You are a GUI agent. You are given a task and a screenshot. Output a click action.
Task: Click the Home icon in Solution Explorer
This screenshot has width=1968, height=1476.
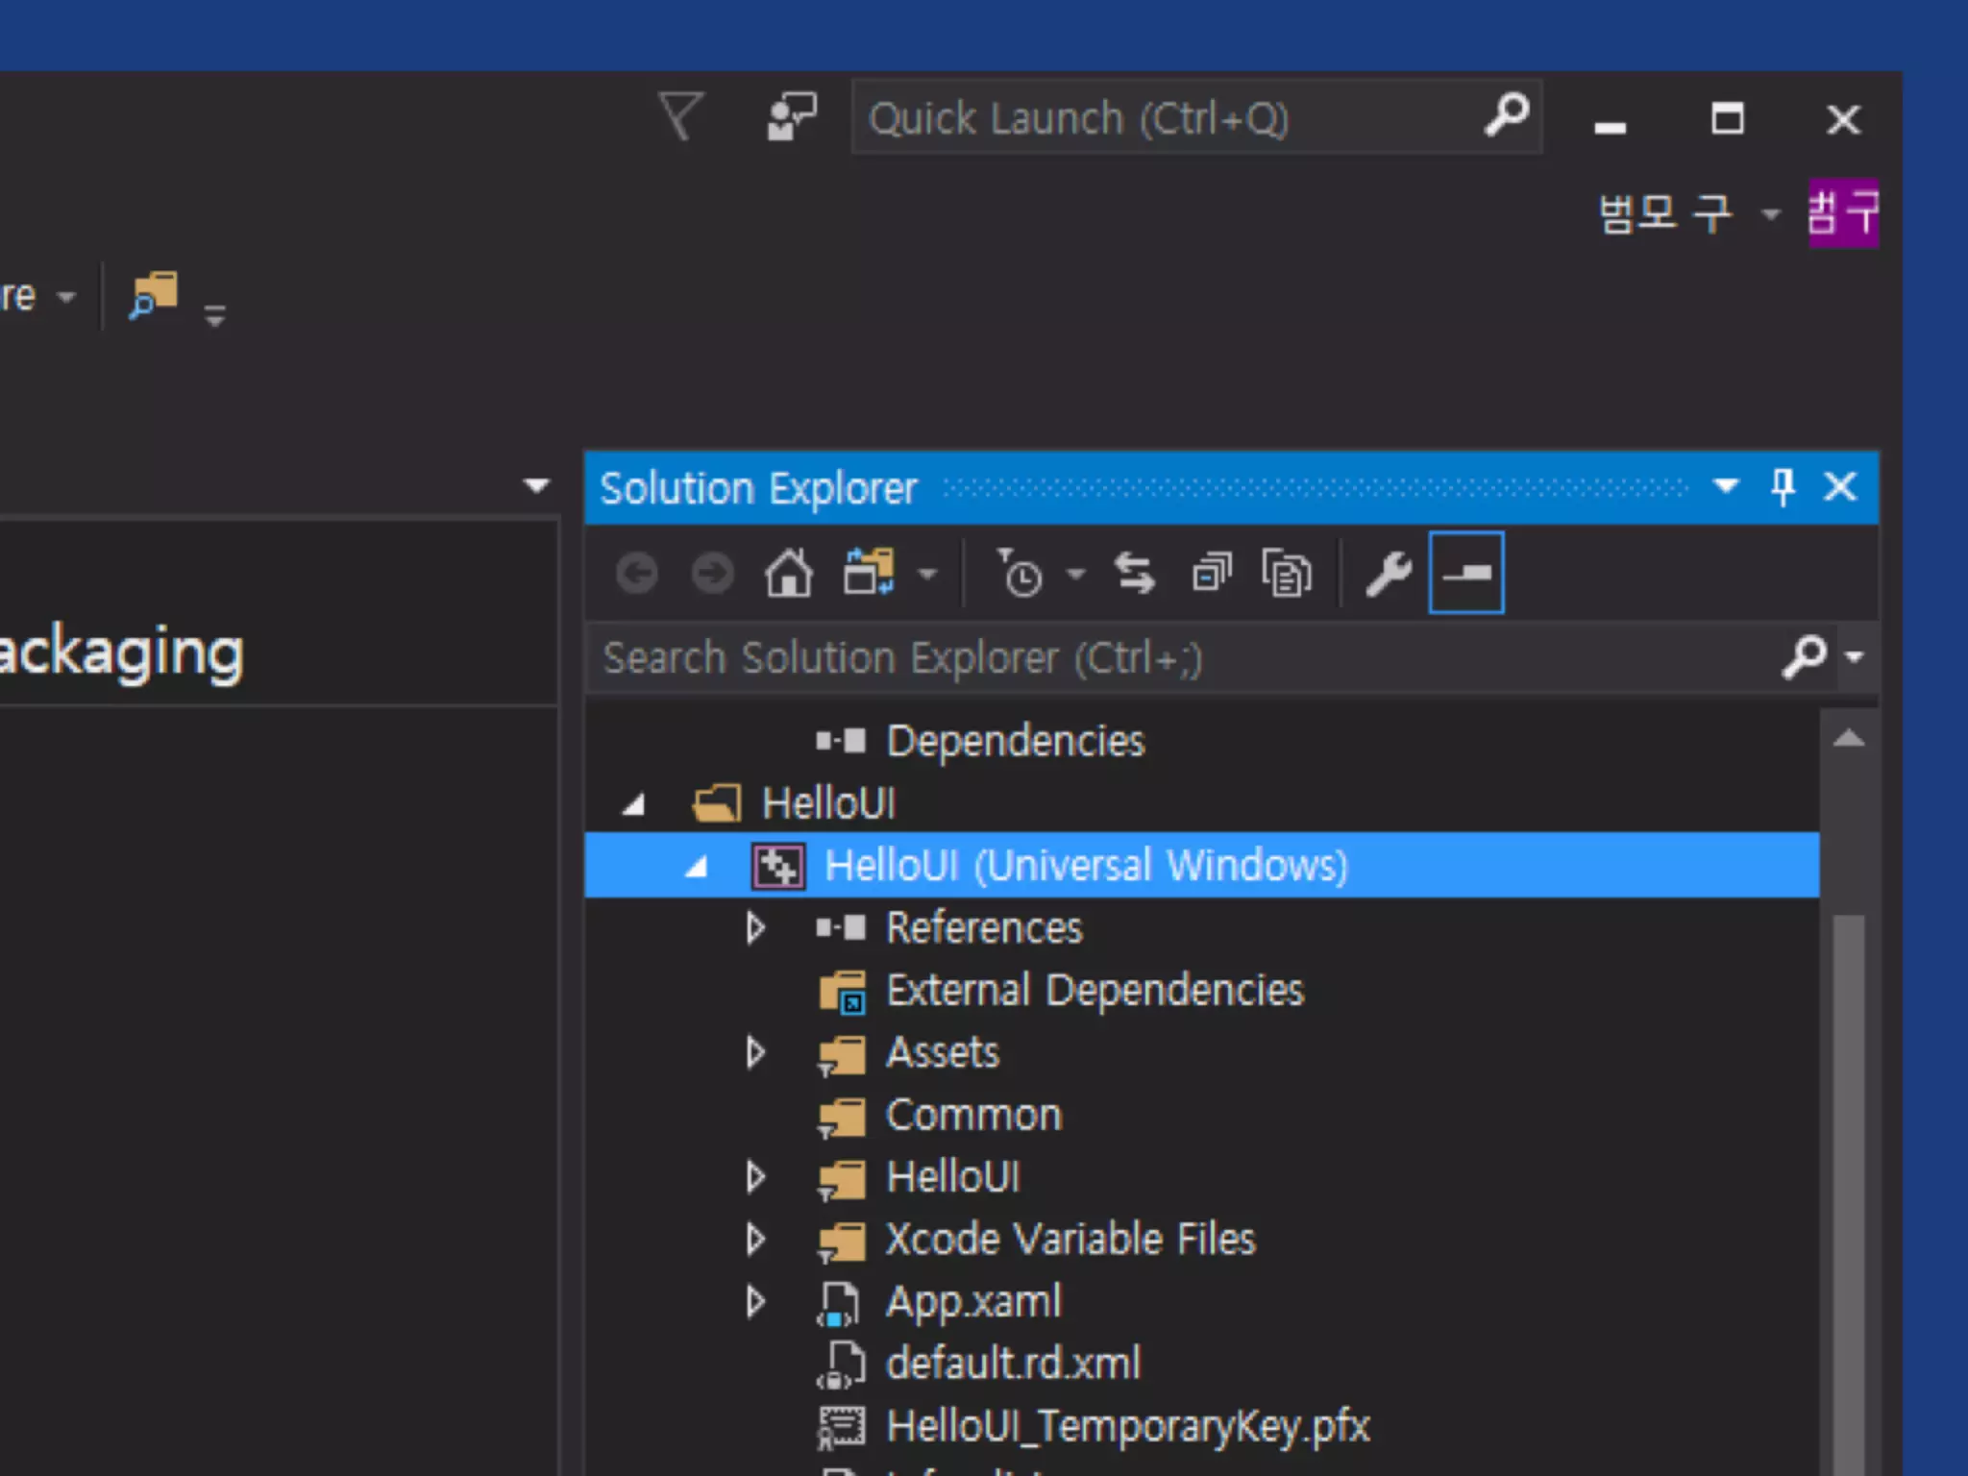[788, 575]
